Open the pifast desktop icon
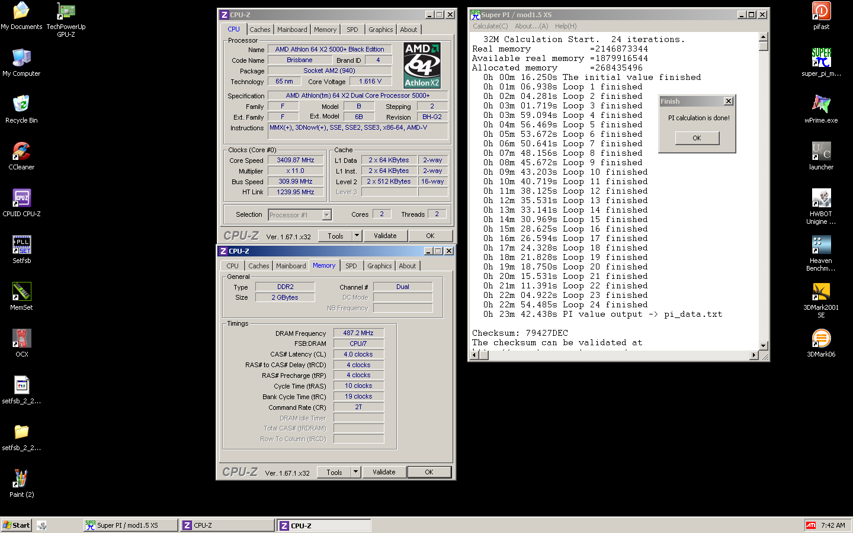Screen dimensions: 853x533 point(821,16)
